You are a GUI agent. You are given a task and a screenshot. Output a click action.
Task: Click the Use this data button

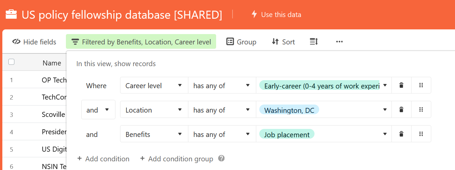[x=276, y=14]
